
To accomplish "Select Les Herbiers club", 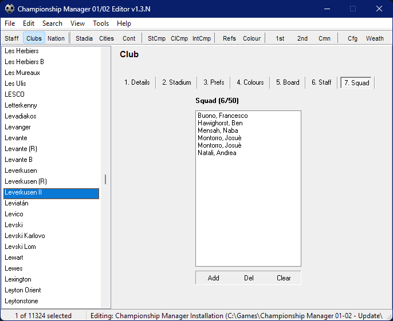I will click(51, 51).
